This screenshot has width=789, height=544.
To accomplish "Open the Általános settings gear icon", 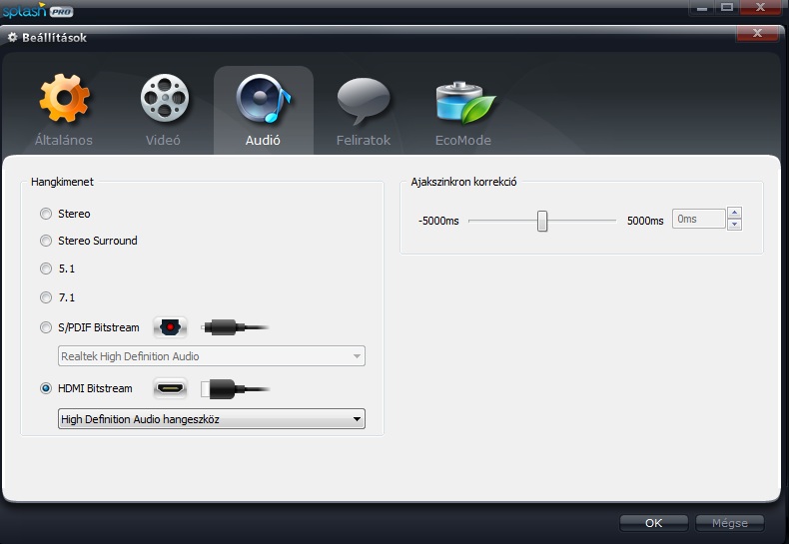I will (64, 98).
